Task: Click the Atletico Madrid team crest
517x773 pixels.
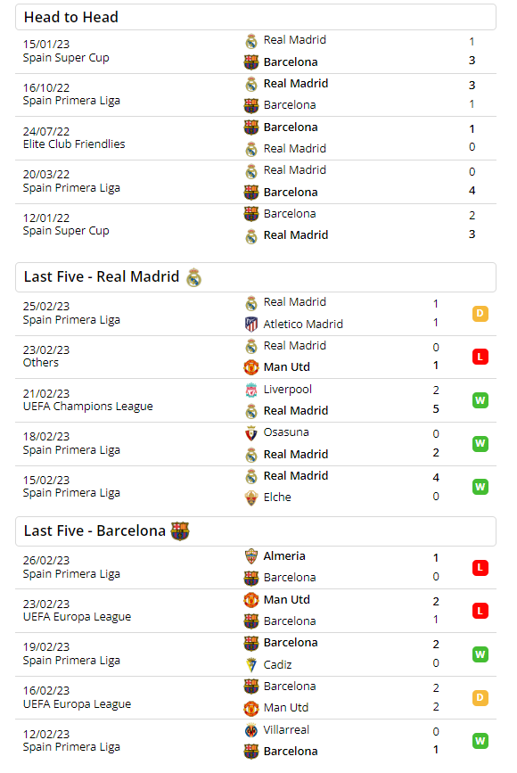Action: pos(251,325)
